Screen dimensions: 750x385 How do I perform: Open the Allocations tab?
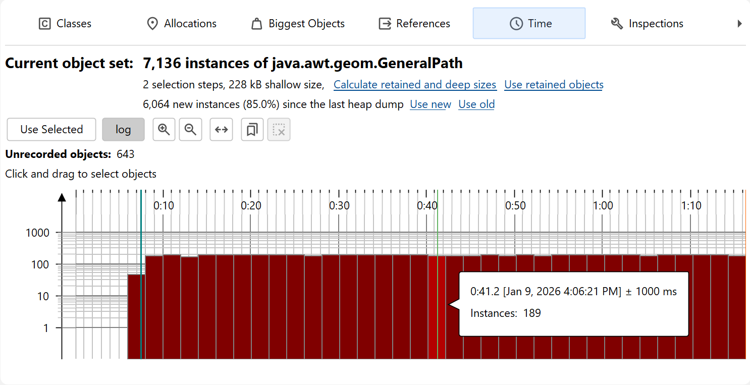click(x=181, y=24)
